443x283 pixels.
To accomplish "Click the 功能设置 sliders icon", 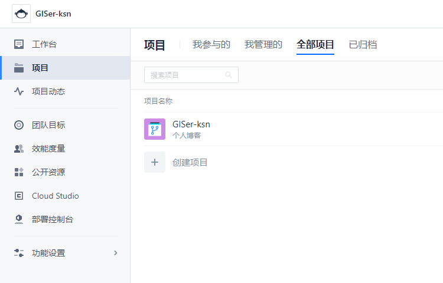I will 19,253.
